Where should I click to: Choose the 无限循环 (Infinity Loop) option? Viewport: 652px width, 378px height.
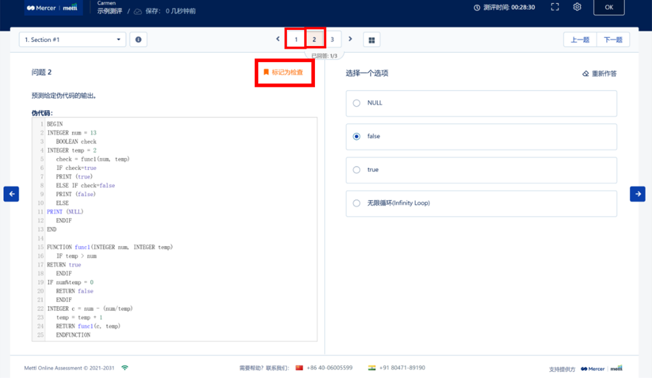(x=481, y=203)
